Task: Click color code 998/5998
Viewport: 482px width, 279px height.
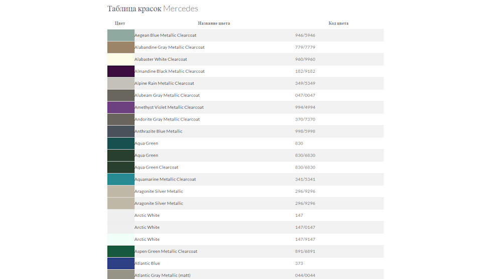Action: (x=305, y=131)
